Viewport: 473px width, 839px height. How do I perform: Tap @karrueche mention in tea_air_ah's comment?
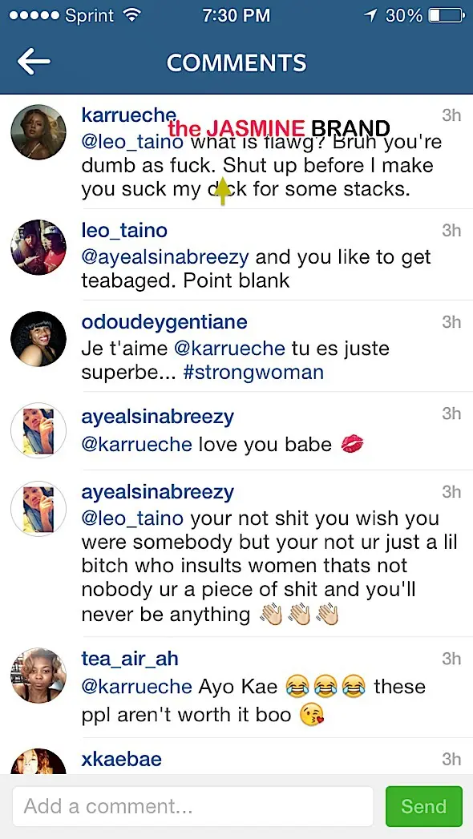(136, 687)
